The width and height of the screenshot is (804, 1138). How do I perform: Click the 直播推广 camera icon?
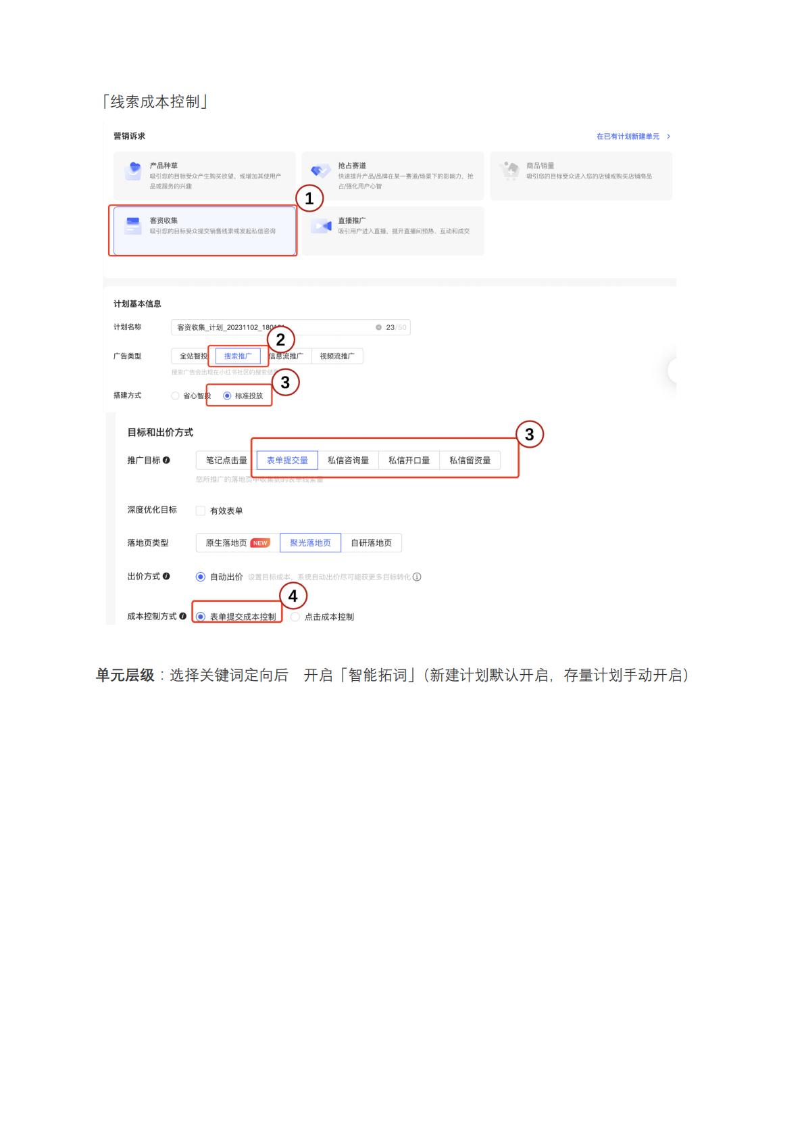coord(321,226)
